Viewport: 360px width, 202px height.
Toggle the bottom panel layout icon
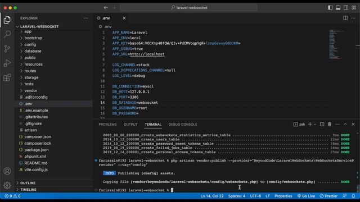[338, 7]
